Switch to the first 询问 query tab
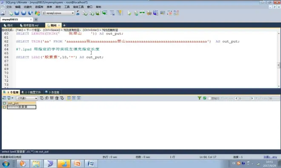 8,25
